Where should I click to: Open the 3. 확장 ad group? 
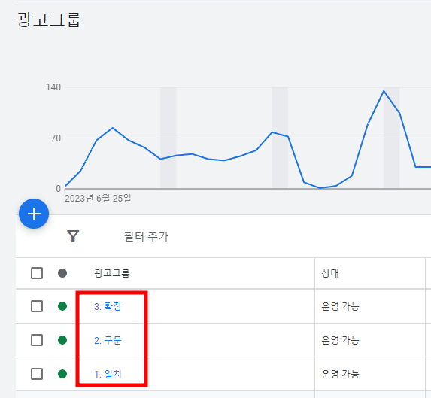click(x=108, y=306)
